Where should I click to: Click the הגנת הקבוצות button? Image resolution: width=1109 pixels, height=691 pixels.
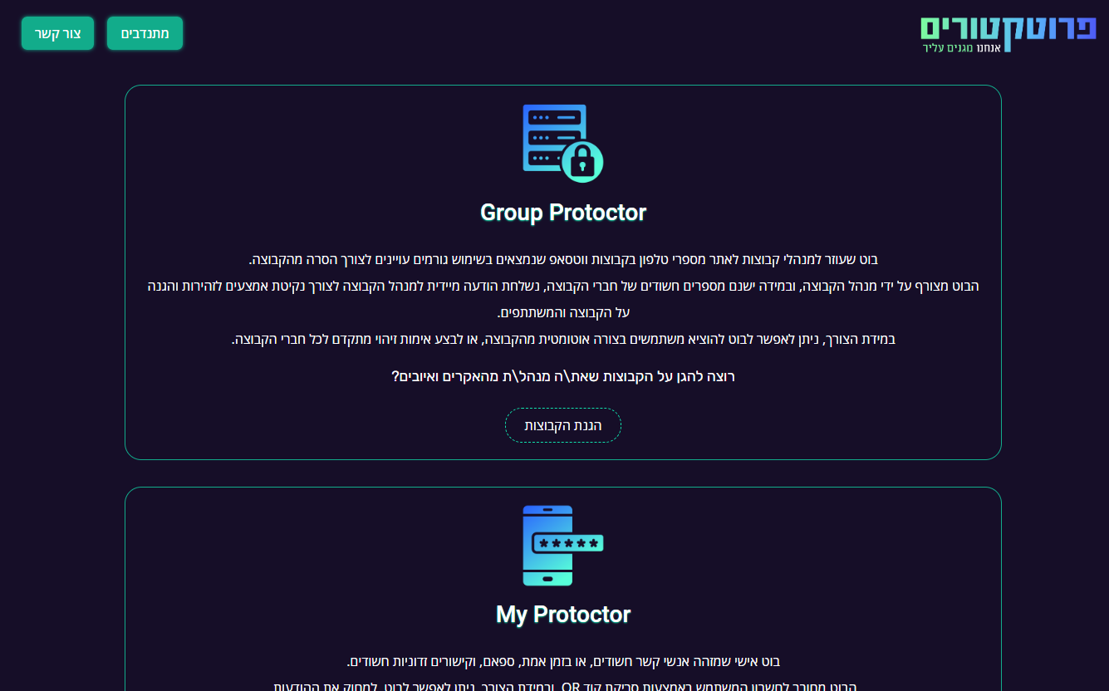point(563,425)
